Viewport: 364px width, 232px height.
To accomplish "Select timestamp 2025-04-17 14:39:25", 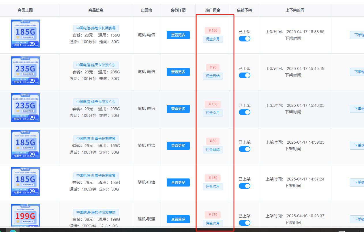I will [x=305, y=142].
